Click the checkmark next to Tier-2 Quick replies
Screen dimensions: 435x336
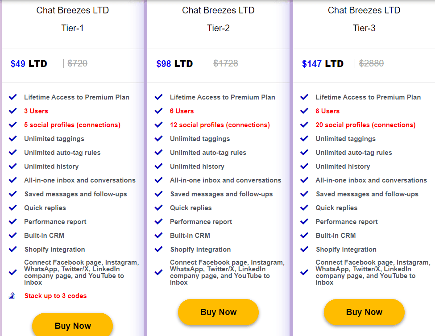(x=158, y=207)
